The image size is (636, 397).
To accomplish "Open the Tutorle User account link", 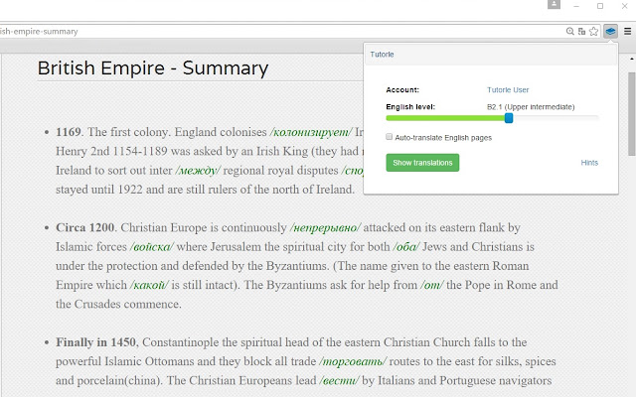I will 508,90.
